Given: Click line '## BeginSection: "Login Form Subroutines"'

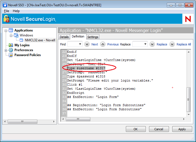Looking at the screenshot, I should click(106, 105).
